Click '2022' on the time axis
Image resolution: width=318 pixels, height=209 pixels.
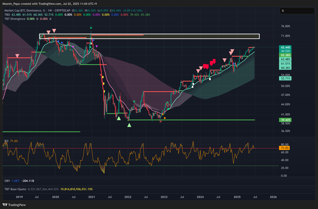[x=128, y=197]
